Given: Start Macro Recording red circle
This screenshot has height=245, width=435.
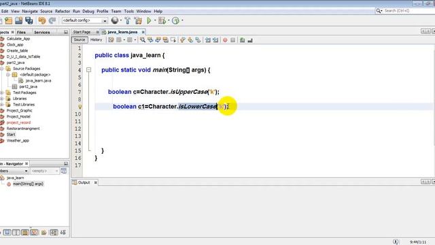Looking at the screenshot, I should 225,40.
